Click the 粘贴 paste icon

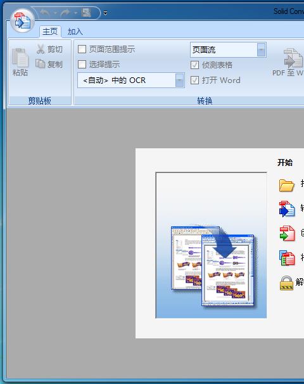coord(20,58)
